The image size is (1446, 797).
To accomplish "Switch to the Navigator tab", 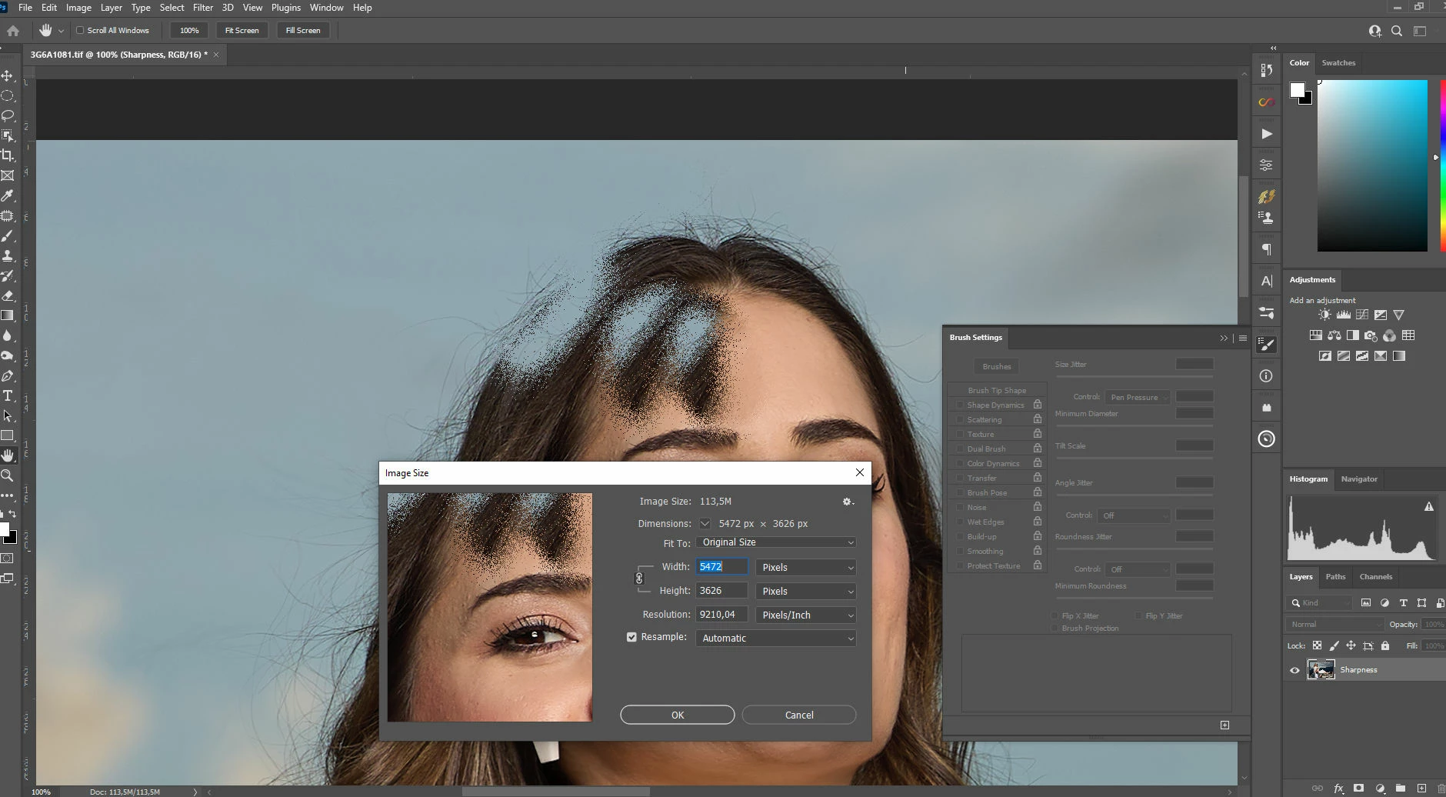I will coord(1359,479).
